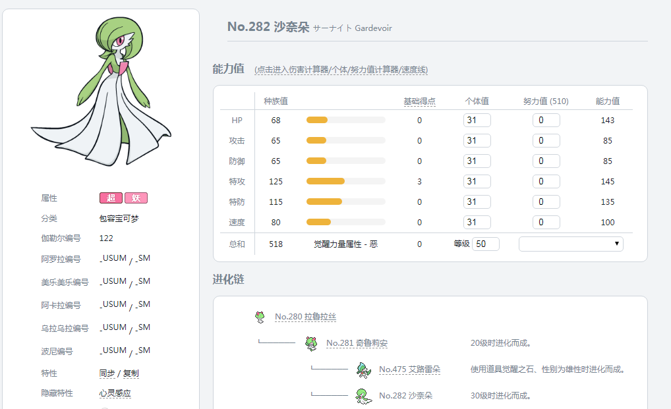Click the _SM link in 阿卡拉编号 row

click(x=143, y=304)
